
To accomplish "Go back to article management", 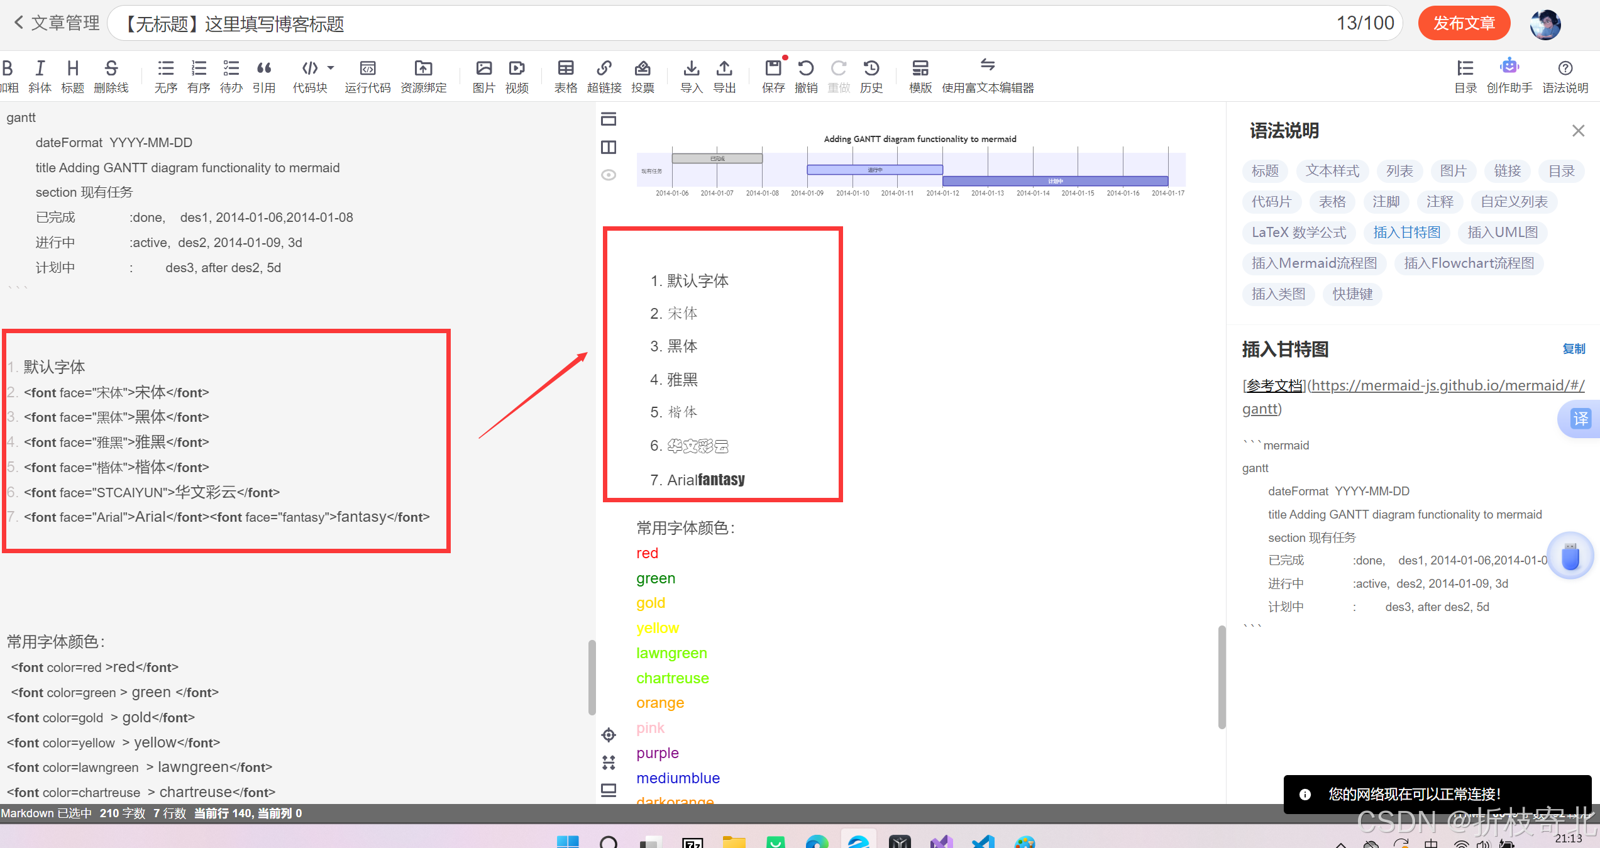I will point(57,23).
